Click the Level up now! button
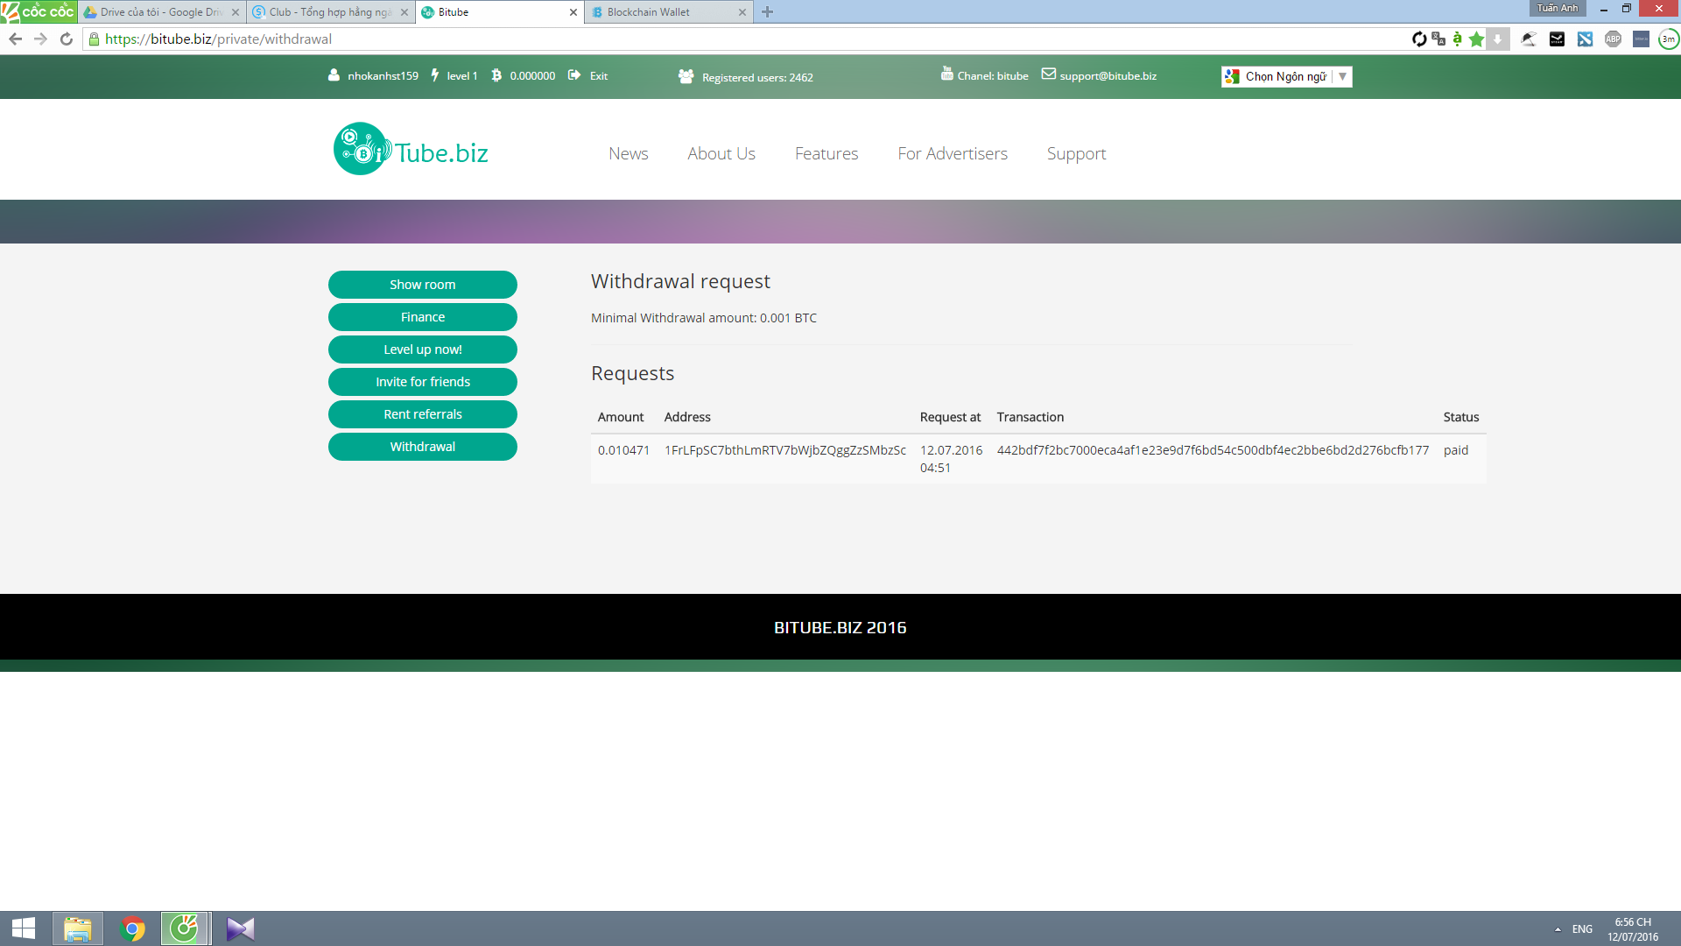 (422, 349)
